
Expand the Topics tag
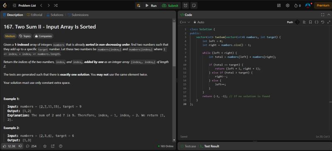tap(25, 36)
